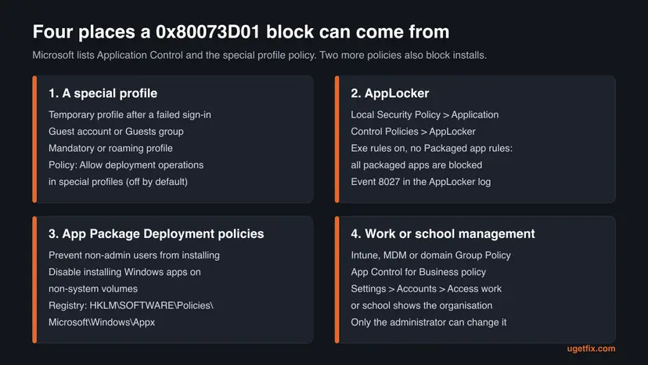Click the heading '1. A special profile'
Image resolution: width=648 pixels, height=365 pixels.
(103, 93)
